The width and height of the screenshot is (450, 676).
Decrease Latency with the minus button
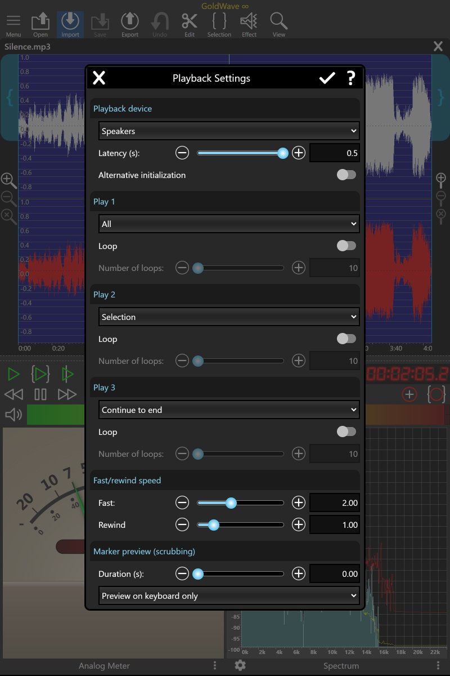point(182,153)
